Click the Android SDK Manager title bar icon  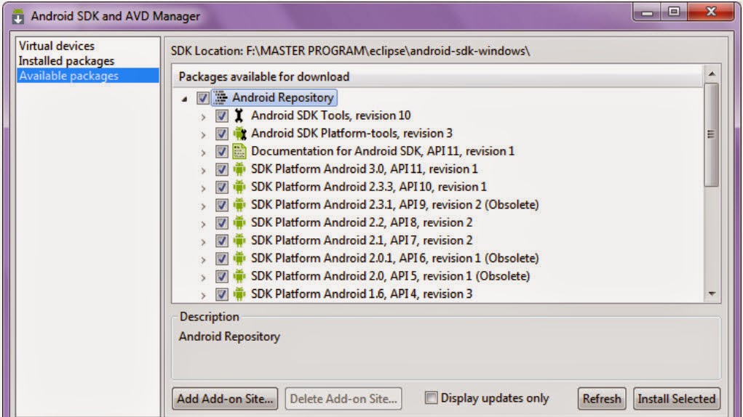click(18, 16)
